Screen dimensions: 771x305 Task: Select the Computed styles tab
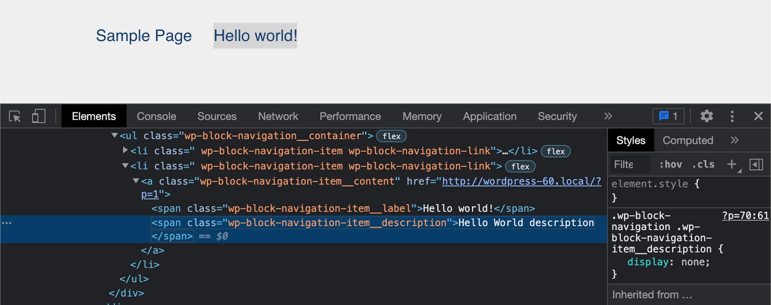[688, 140]
